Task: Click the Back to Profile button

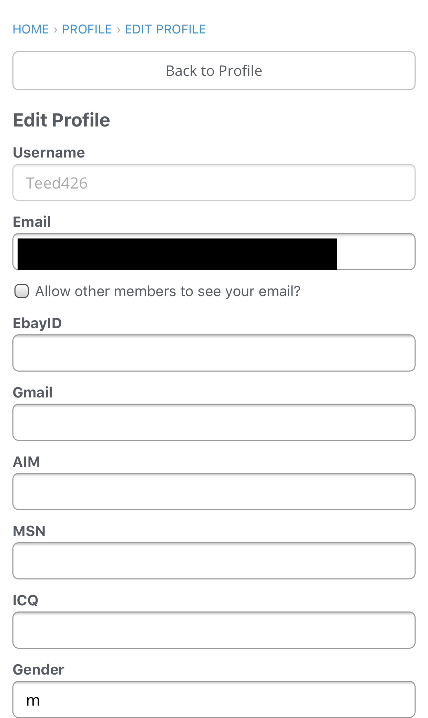Action: (x=214, y=71)
